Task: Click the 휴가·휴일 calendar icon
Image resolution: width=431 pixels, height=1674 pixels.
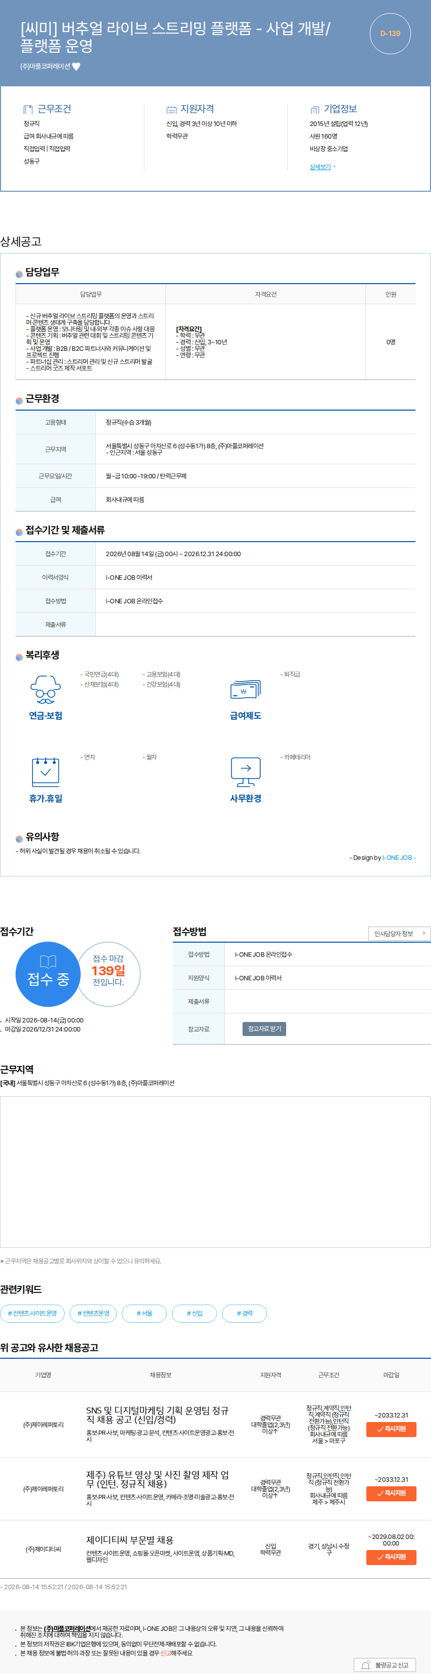Action: point(46,771)
